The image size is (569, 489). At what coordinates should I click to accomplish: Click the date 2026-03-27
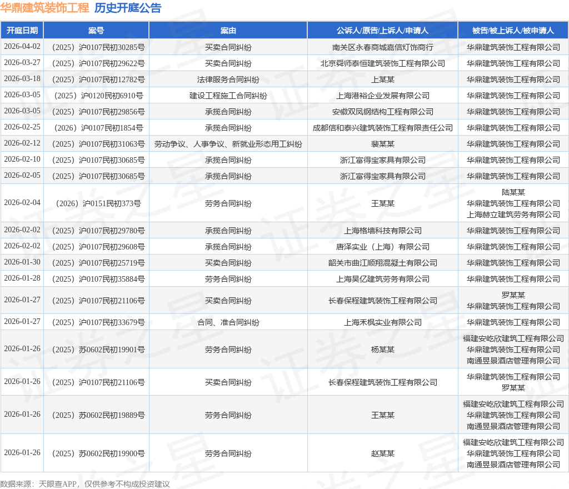[22, 63]
